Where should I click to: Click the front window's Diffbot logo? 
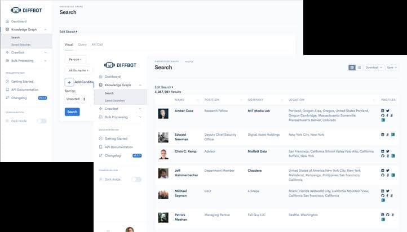click(123, 65)
